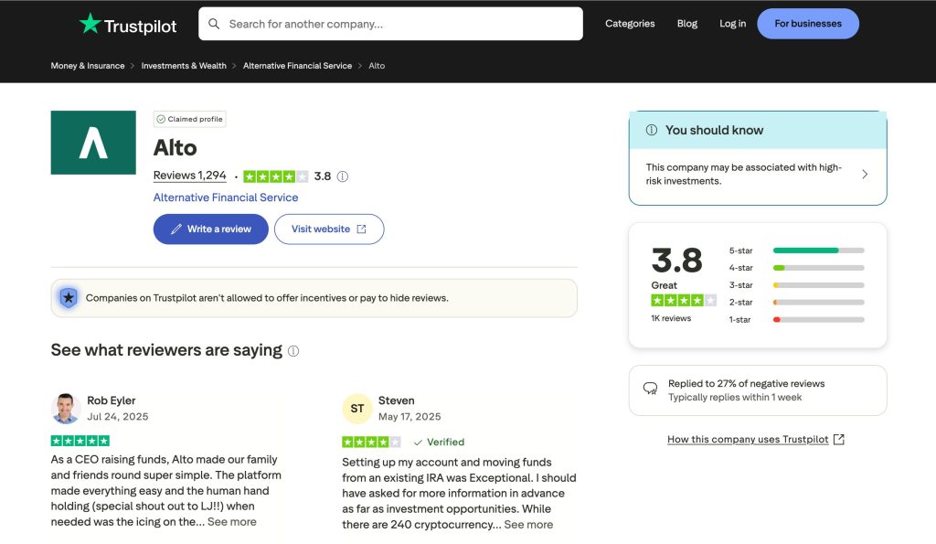Viewport: 936px width, 544px height.
Task: Click the Alto company logo
Action: 93,143
